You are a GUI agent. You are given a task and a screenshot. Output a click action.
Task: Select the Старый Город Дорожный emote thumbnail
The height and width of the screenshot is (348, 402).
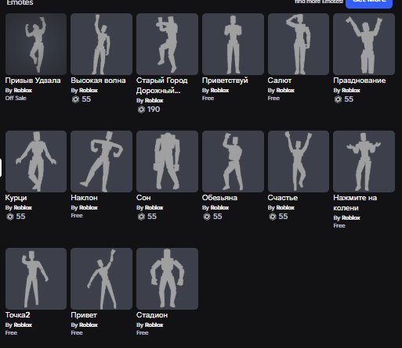click(167, 45)
